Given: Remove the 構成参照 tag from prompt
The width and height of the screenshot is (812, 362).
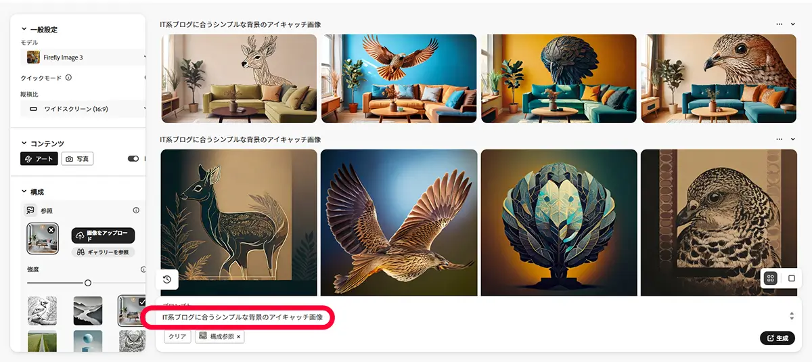Looking at the screenshot, I should tap(238, 336).
